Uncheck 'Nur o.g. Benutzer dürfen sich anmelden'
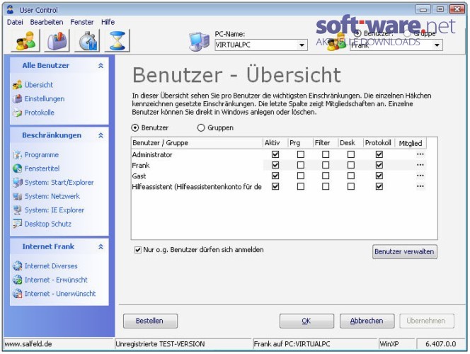Screen dimensions: 470x354 (x=138, y=250)
